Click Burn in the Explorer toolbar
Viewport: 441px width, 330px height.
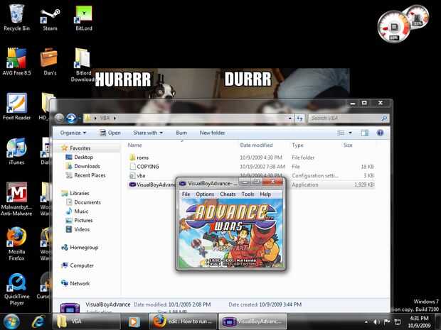click(181, 133)
